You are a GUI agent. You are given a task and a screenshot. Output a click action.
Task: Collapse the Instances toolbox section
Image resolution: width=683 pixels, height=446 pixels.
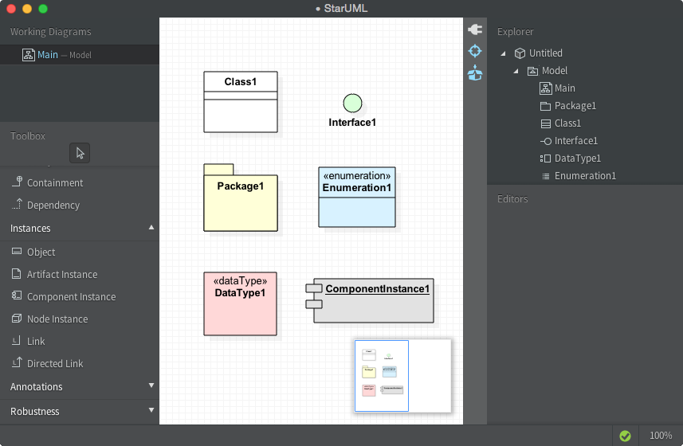tap(151, 228)
